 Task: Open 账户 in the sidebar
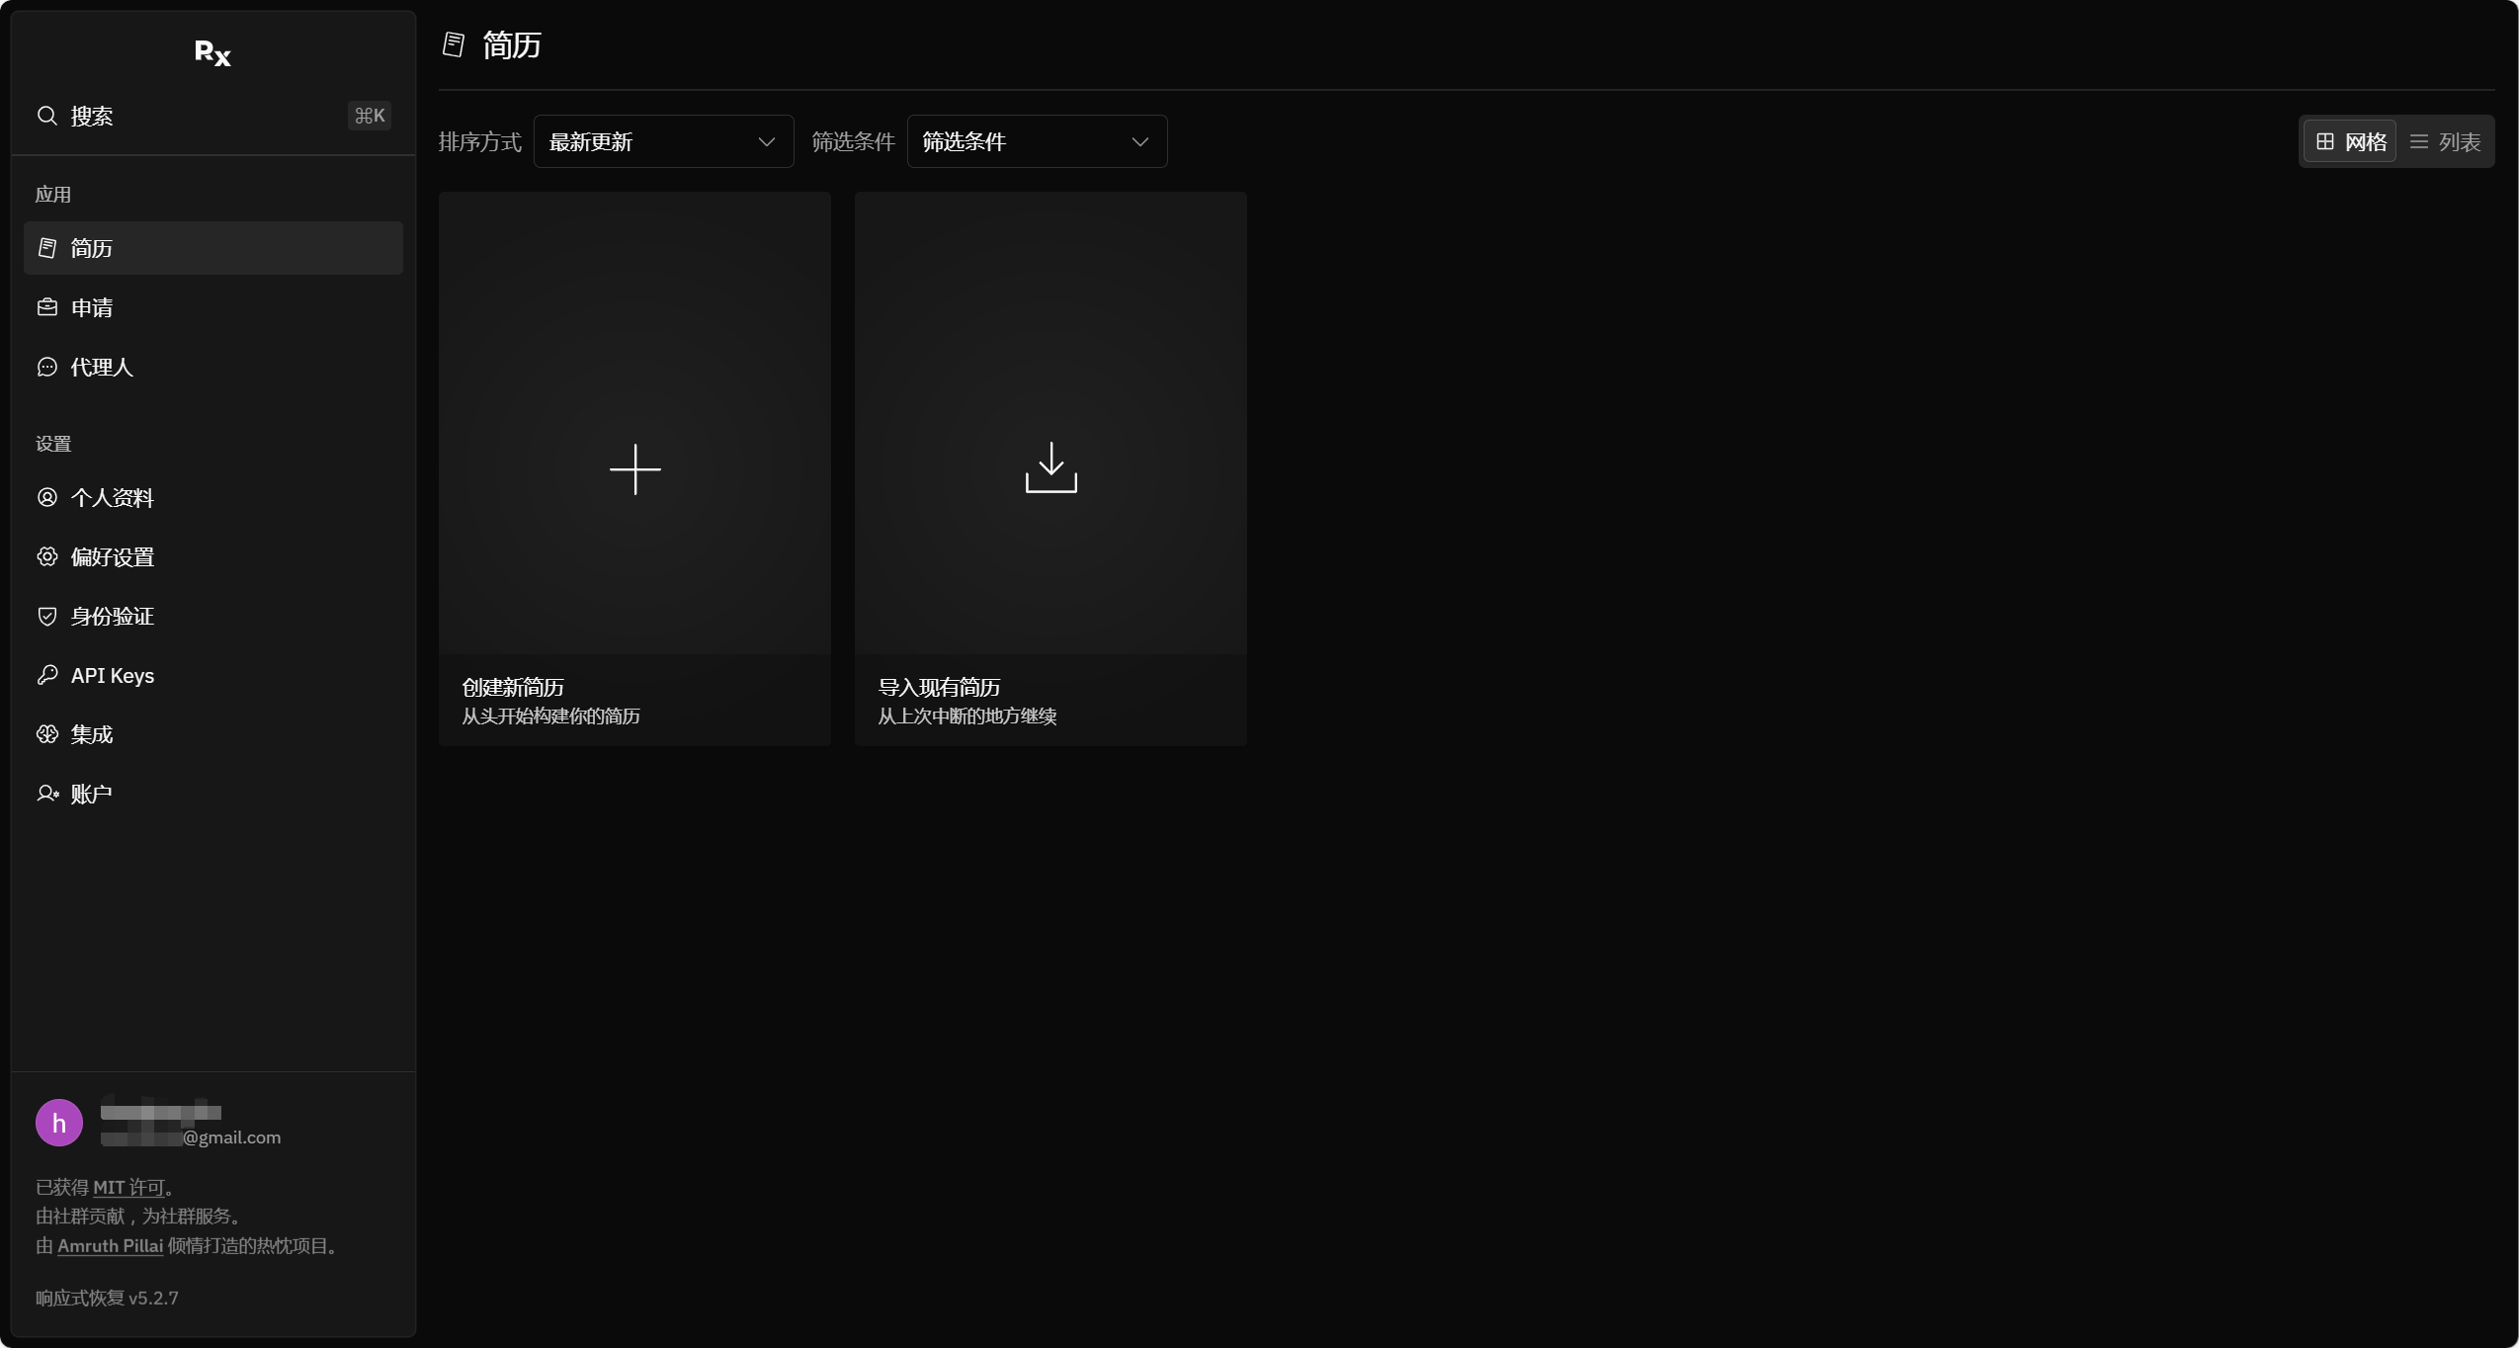coord(212,794)
